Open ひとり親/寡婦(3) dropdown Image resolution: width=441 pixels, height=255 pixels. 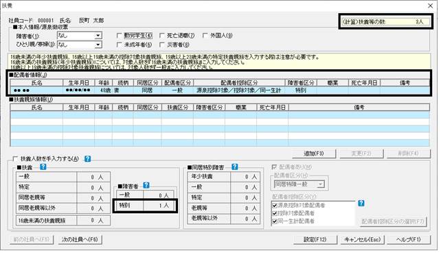point(79,45)
